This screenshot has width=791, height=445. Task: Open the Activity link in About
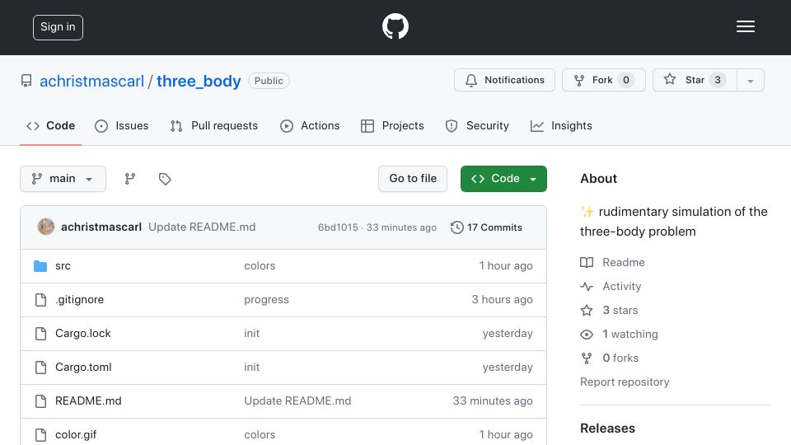coord(611,287)
